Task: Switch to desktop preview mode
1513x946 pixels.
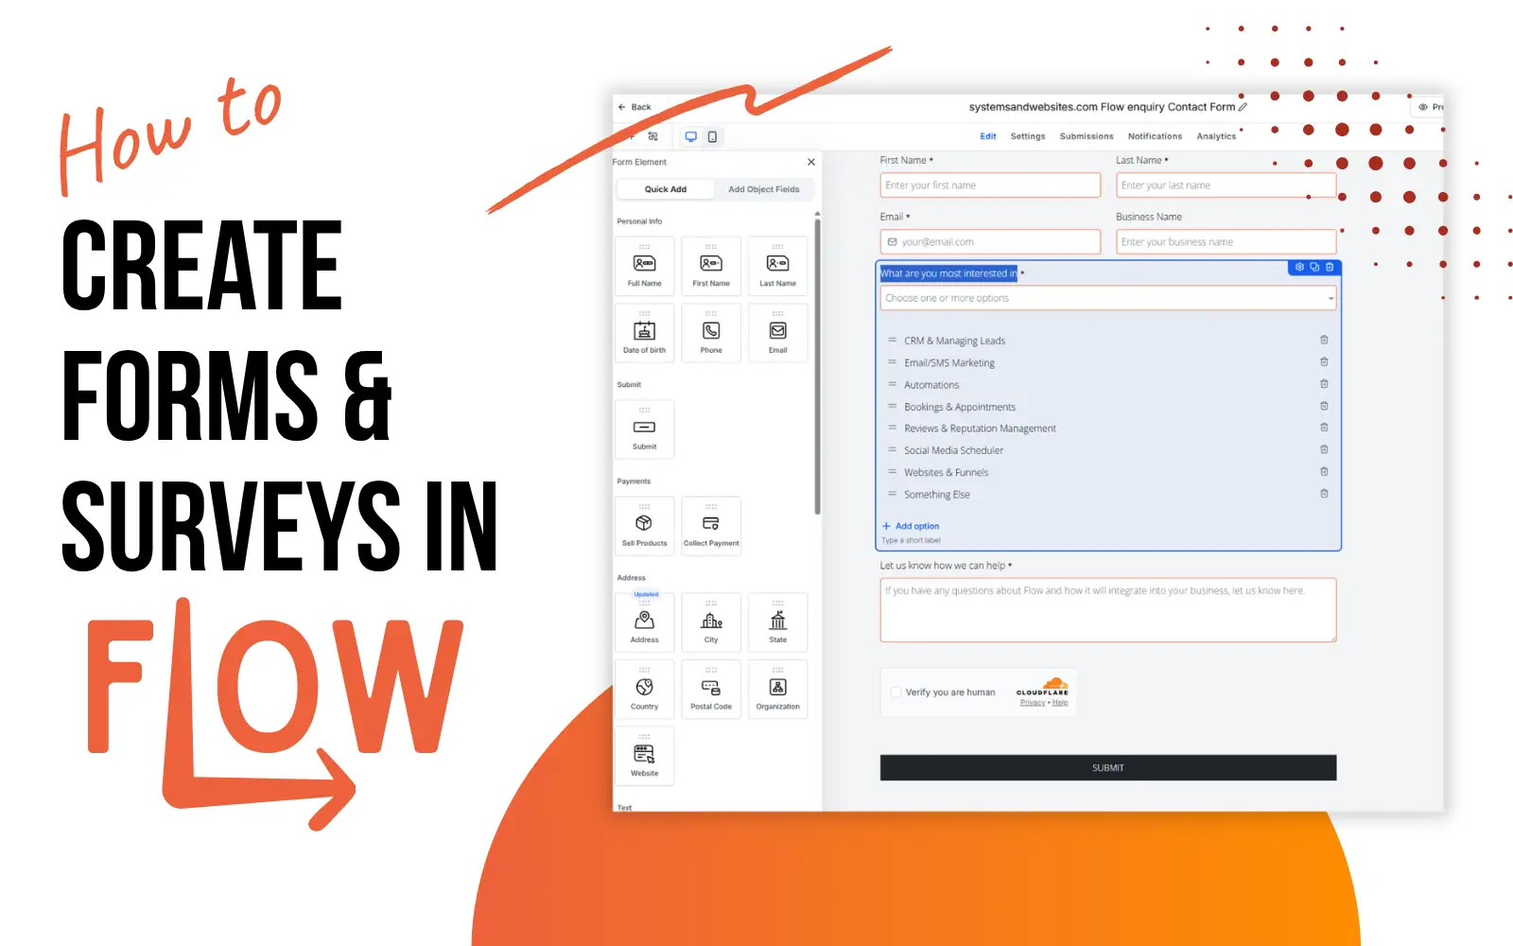Action: (691, 136)
